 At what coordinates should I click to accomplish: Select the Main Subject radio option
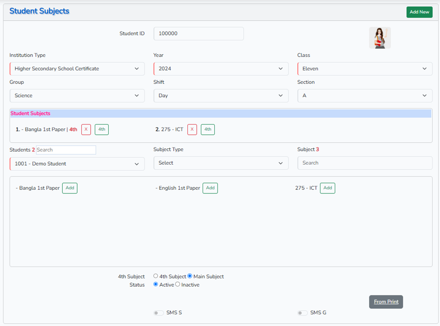[x=190, y=276]
